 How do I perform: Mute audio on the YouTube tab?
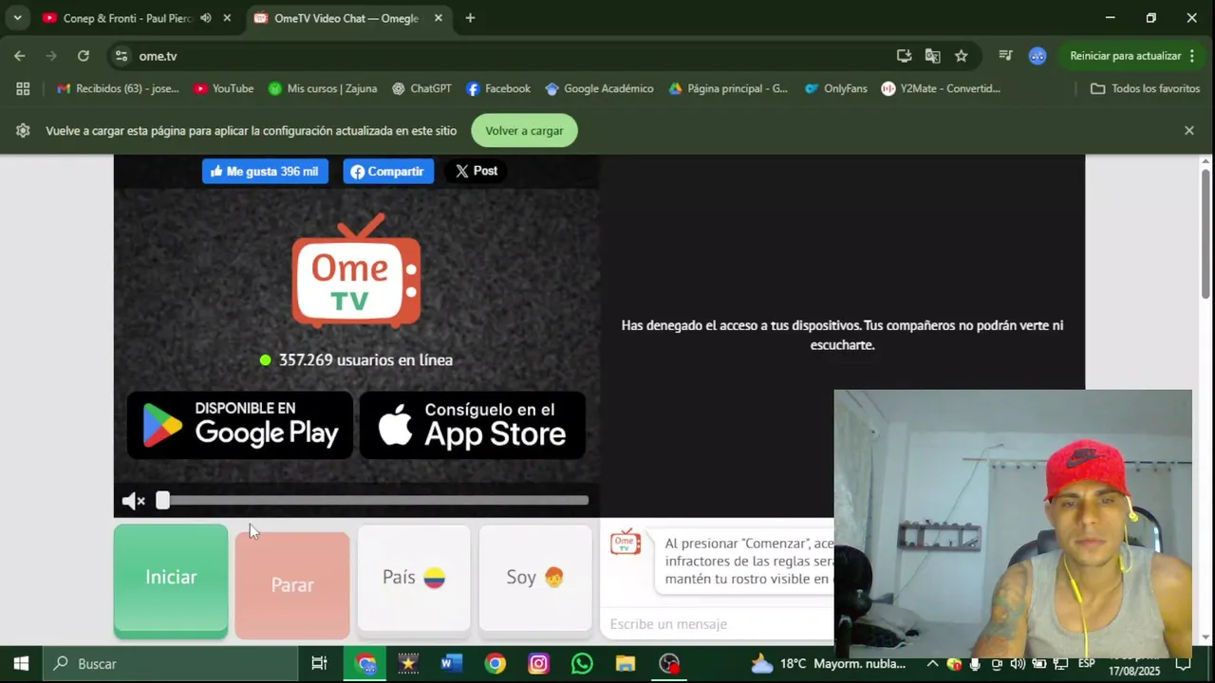pyautogui.click(x=206, y=18)
